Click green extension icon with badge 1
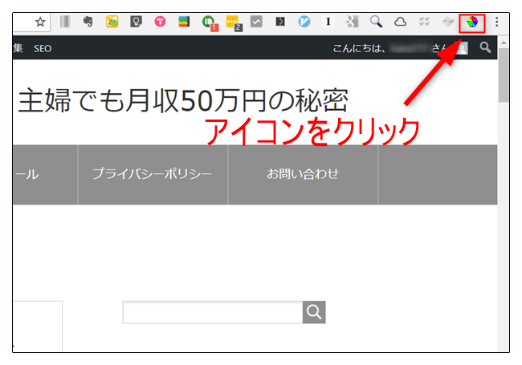 210,23
